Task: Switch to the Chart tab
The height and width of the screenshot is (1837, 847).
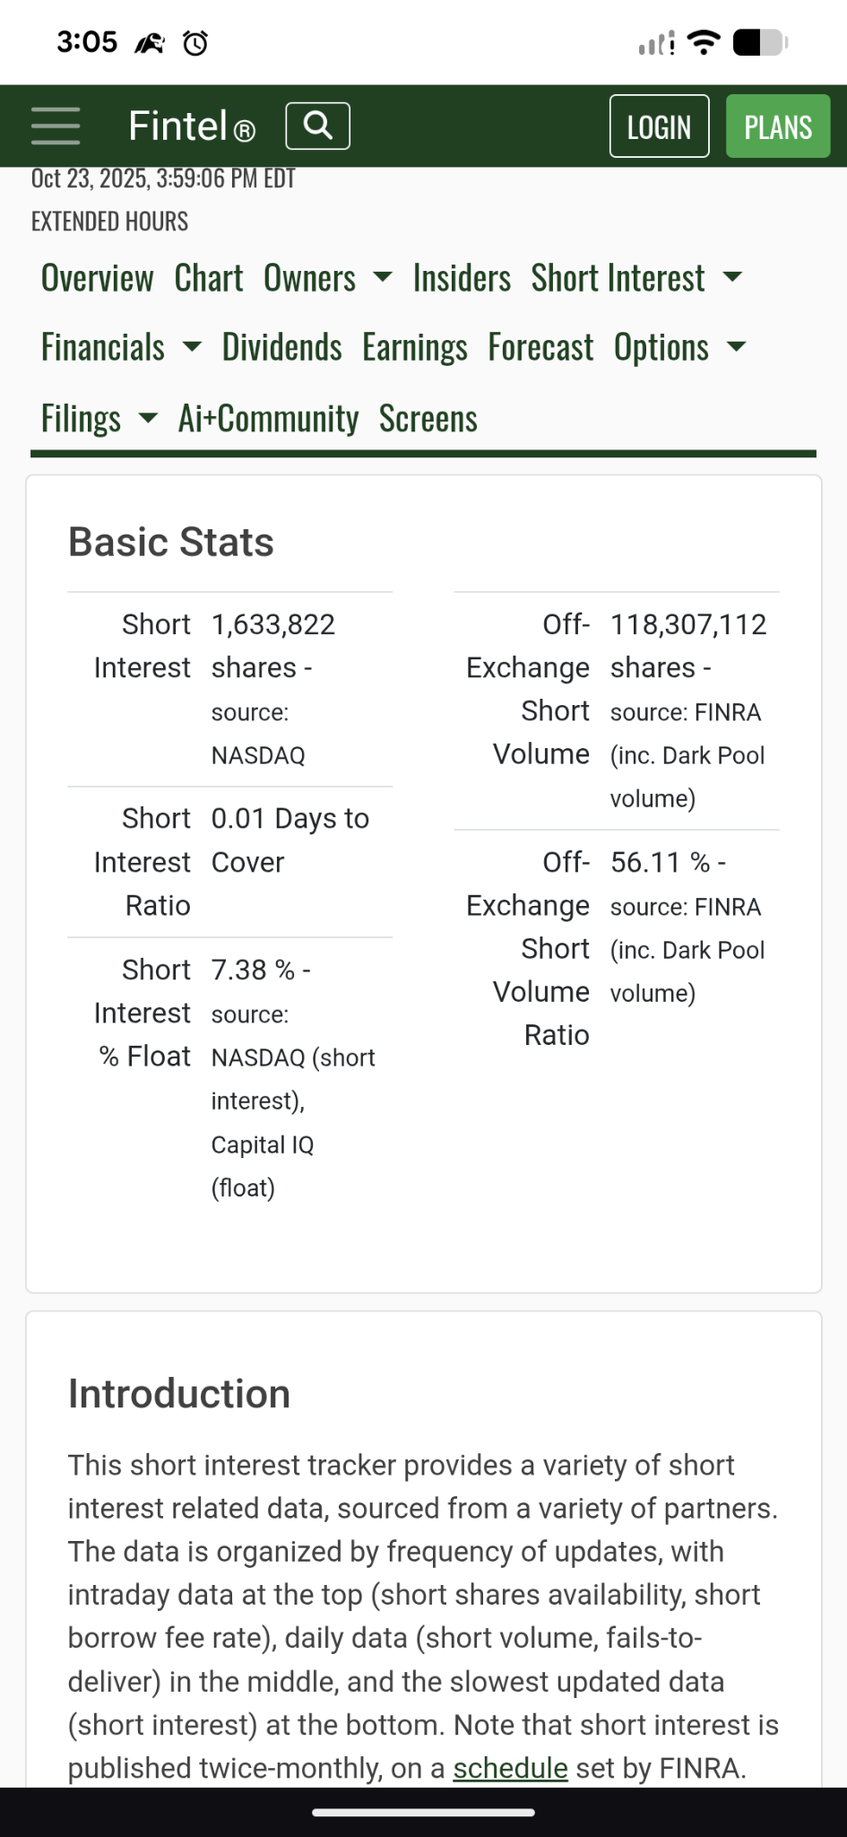Action: [209, 278]
